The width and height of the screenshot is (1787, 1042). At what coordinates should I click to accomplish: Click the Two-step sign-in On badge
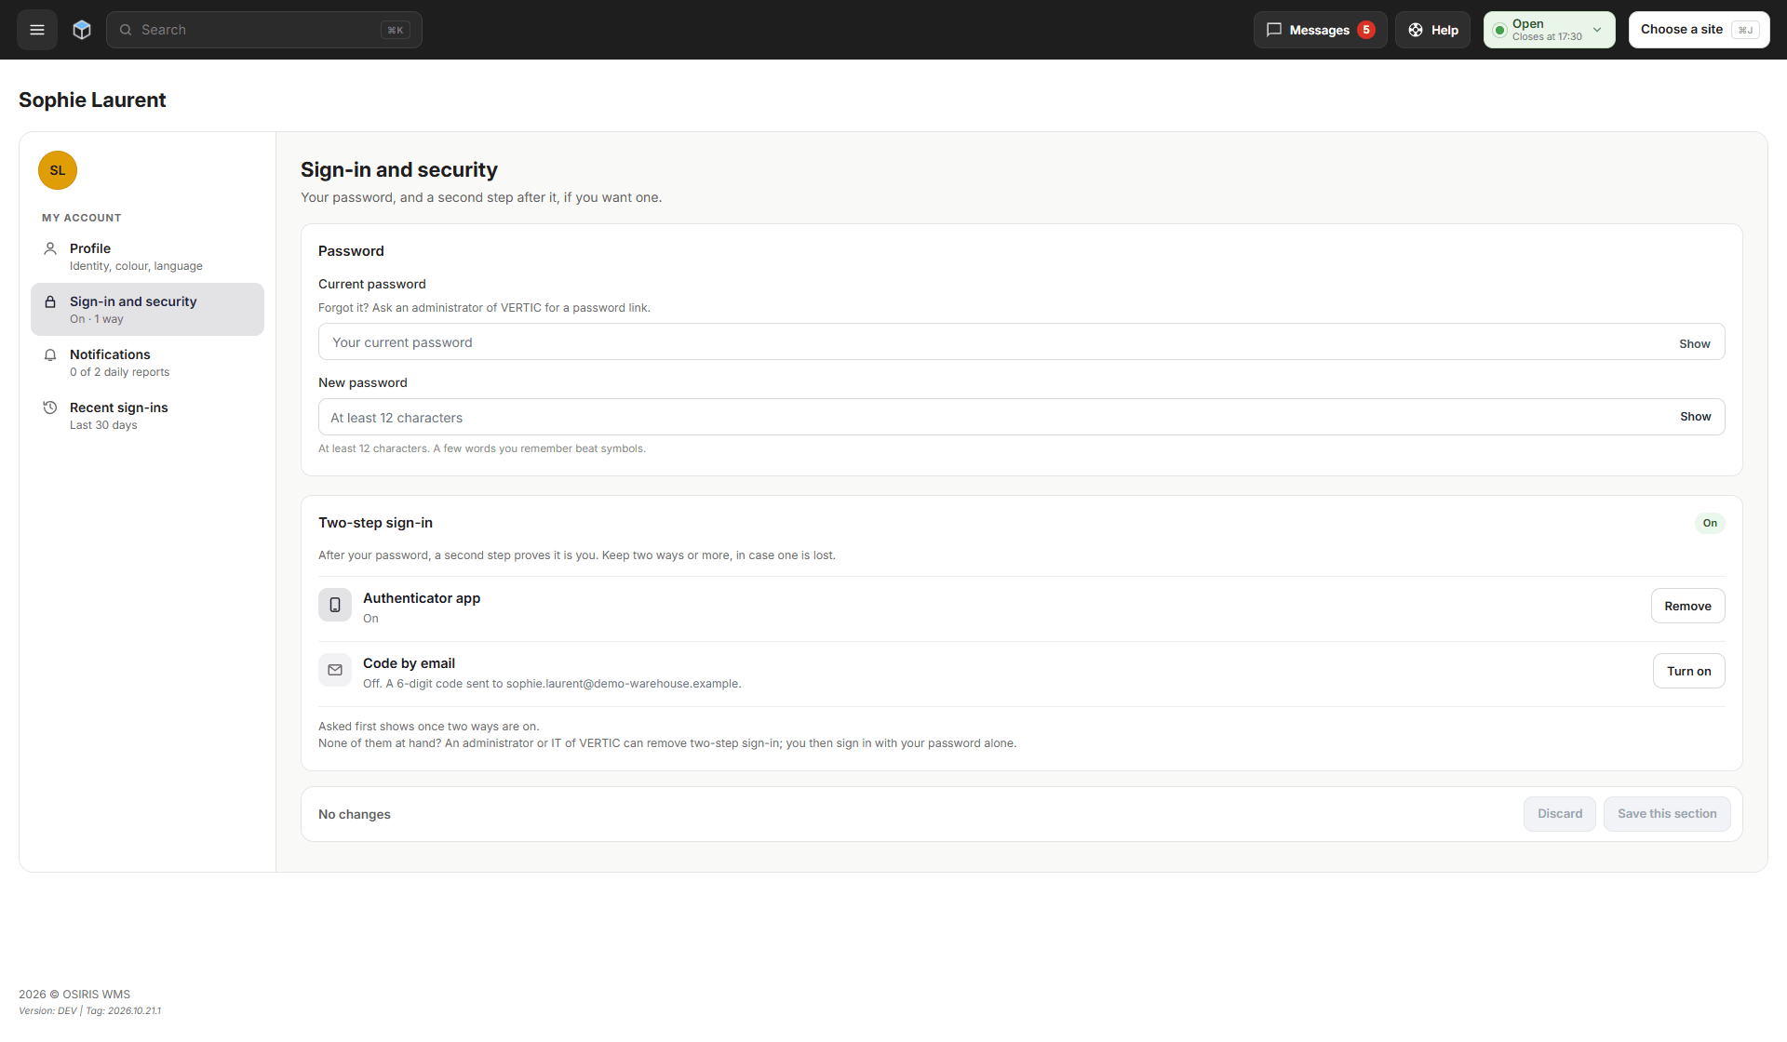(x=1710, y=523)
